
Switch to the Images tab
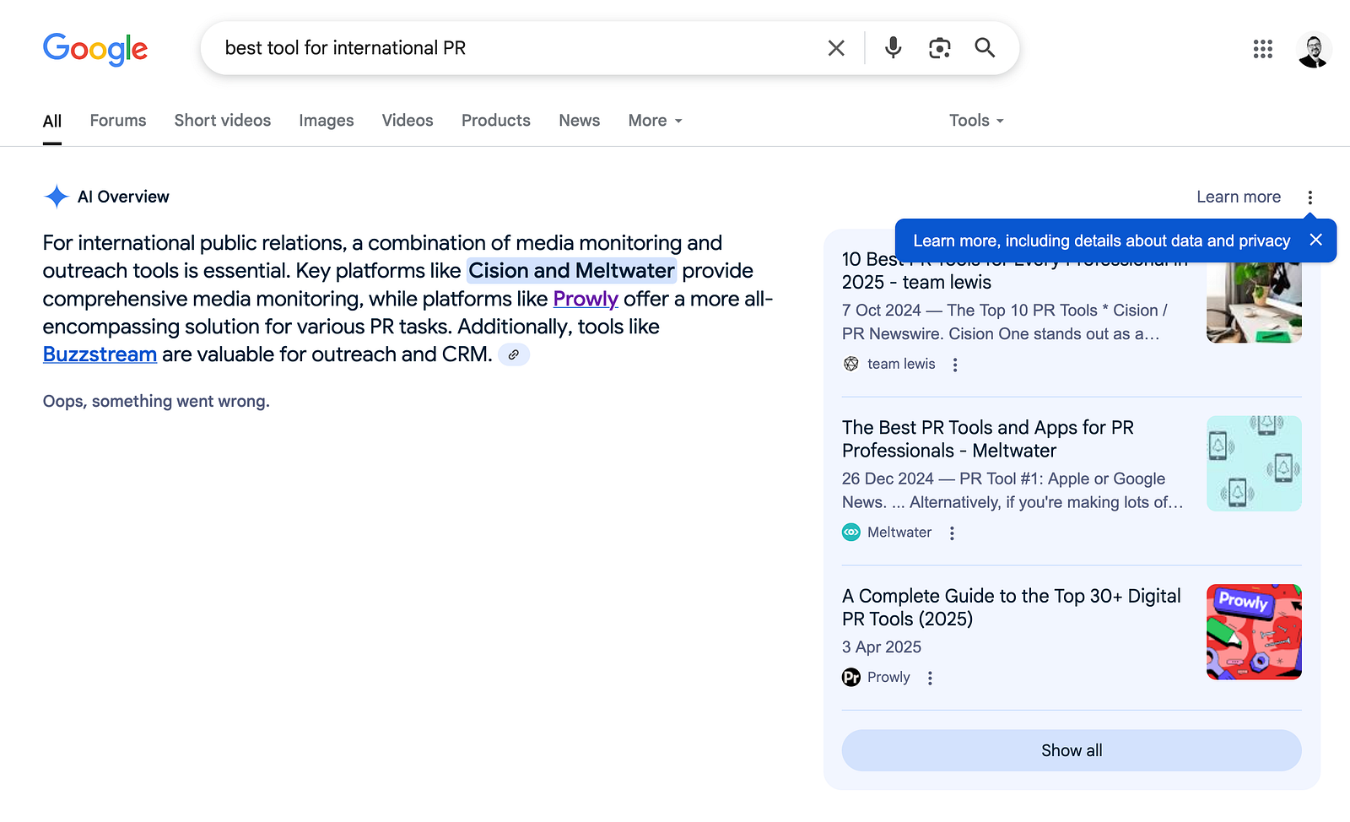[327, 121]
